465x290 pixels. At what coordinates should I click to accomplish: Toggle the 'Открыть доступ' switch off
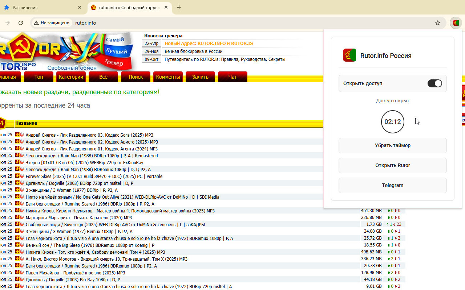[434, 83]
